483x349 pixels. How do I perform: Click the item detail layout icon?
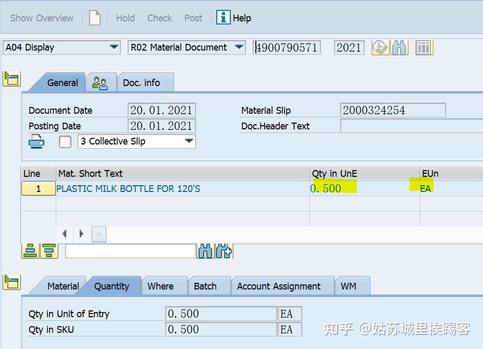[x=423, y=47]
